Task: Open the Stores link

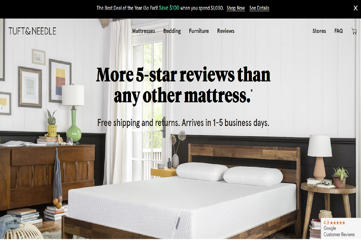Action: [x=319, y=31]
